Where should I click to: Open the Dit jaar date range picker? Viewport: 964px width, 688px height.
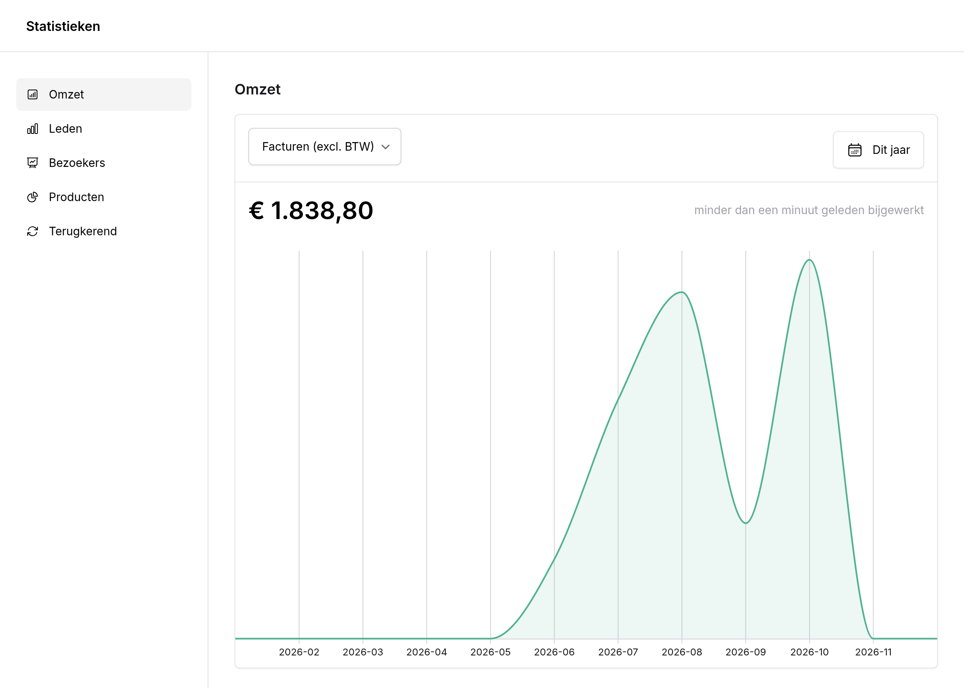(x=879, y=150)
